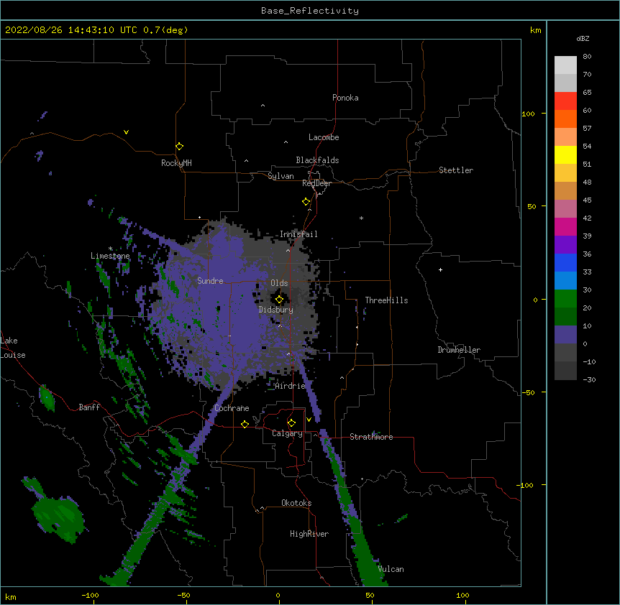The width and height of the screenshot is (620, 605).
Task: Click the yellow diamond marker near RockyMH
Action: pos(179,147)
